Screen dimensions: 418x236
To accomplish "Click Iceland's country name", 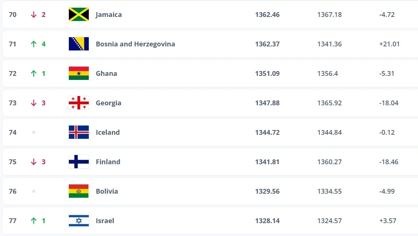I will pyautogui.click(x=108, y=133).
